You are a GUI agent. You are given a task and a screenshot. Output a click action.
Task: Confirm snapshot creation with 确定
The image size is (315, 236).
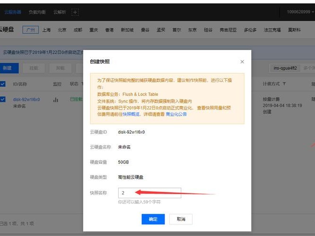[x=153, y=219]
